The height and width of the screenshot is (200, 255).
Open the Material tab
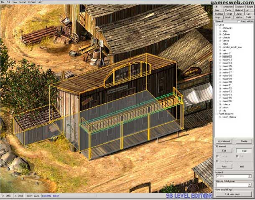point(238,10)
